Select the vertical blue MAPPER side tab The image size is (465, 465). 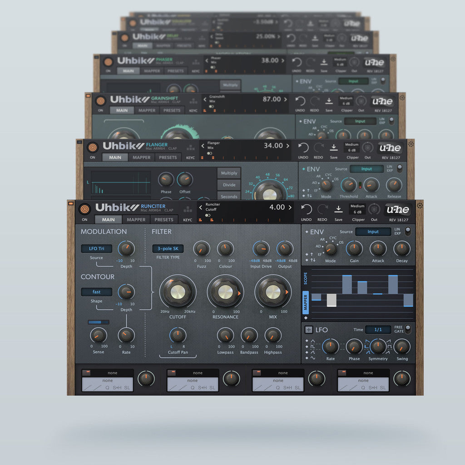click(306, 303)
